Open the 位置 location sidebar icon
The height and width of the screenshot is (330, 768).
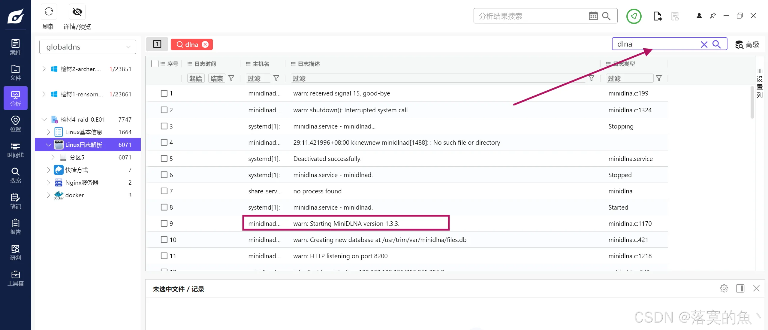point(15,124)
